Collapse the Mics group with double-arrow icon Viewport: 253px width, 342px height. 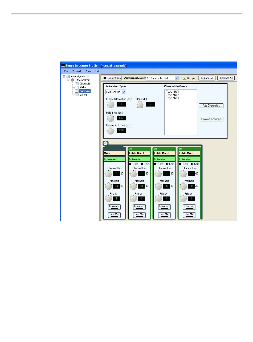coord(105,143)
